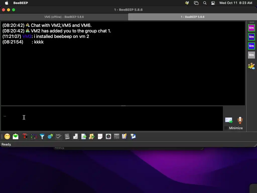Viewport: 257px width, 193px height.
Task: Click the code snippet page icon
Action: [x=100, y=136]
